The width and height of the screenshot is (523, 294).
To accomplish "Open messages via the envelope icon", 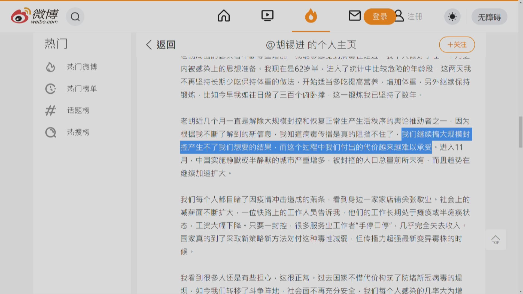I will click(354, 16).
